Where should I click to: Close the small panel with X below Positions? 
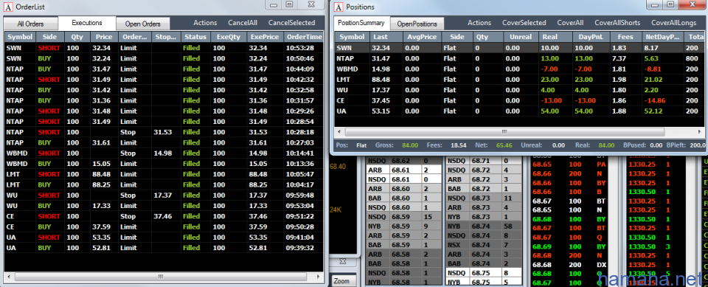click(343, 262)
